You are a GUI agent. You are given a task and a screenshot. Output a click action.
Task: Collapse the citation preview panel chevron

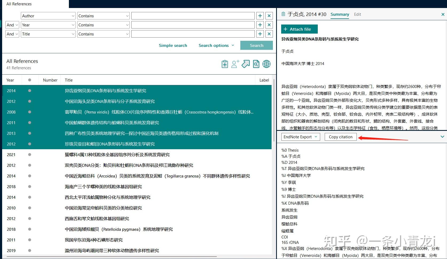(442, 137)
